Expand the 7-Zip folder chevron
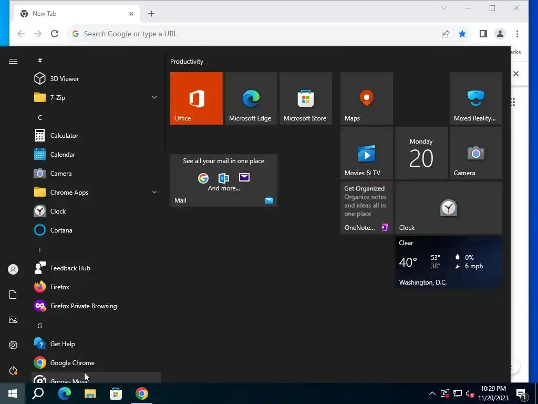 pyautogui.click(x=154, y=97)
